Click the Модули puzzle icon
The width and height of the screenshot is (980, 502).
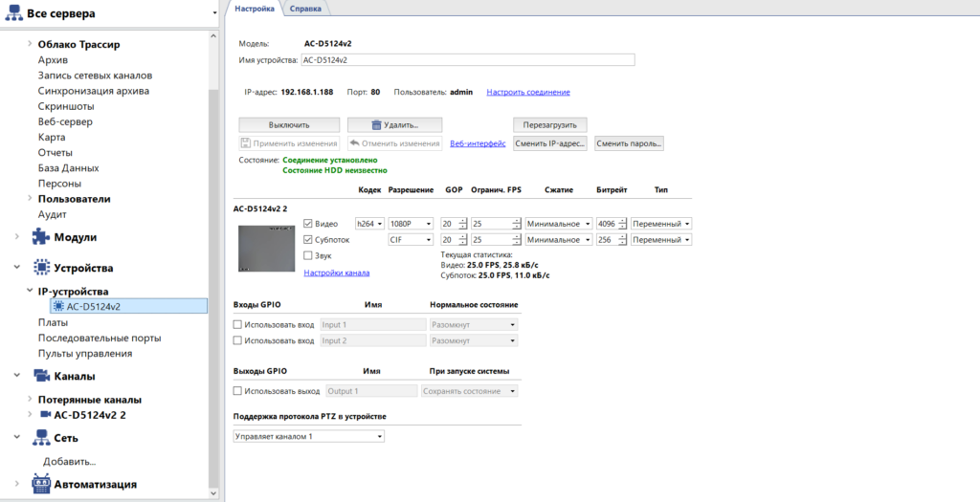click(x=41, y=237)
